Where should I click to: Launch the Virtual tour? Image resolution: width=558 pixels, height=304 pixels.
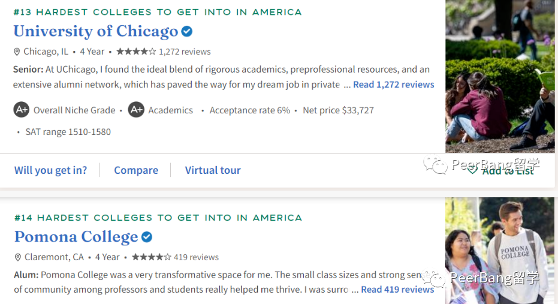(x=213, y=170)
